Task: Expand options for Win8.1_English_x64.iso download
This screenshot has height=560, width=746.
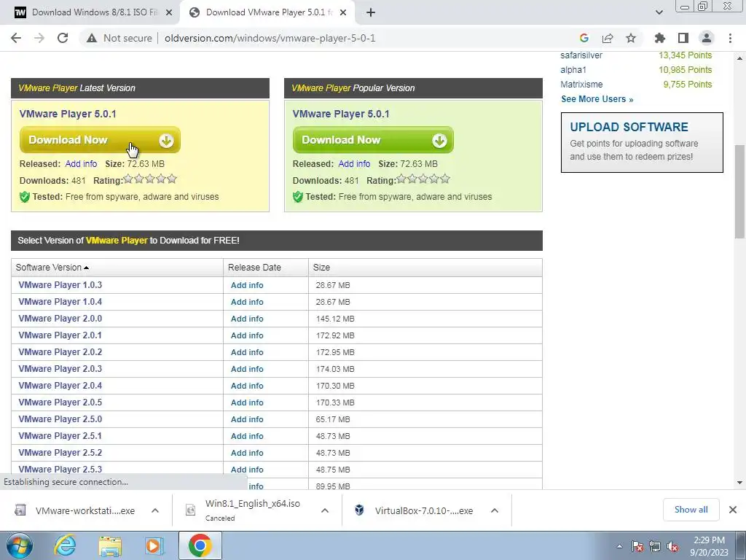Action: pyautogui.click(x=325, y=510)
